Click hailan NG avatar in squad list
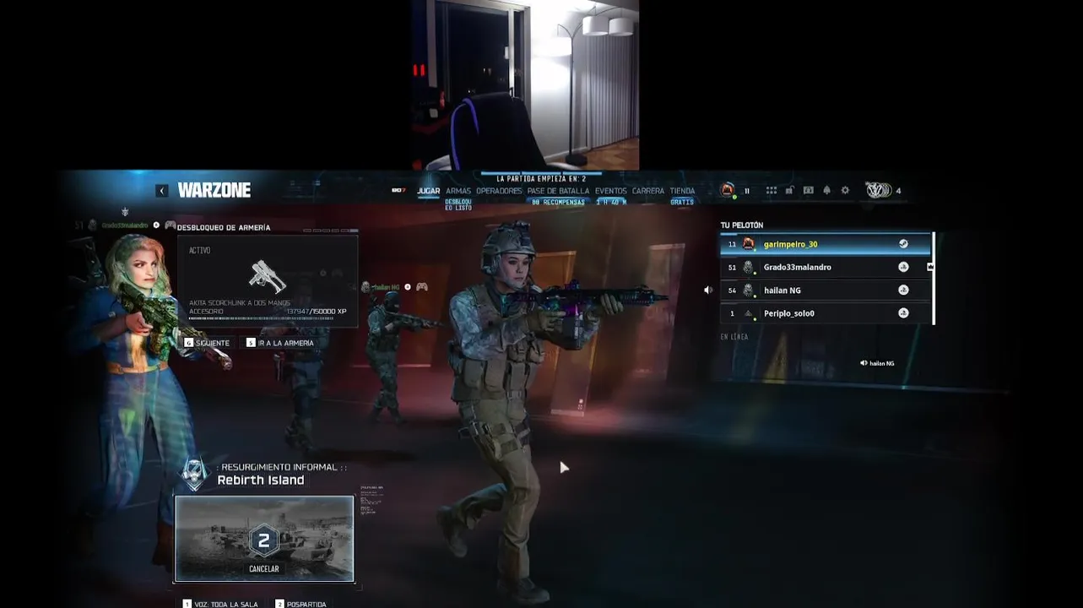This screenshot has height=608, width=1083. pyautogui.click(x=749, y=290)
